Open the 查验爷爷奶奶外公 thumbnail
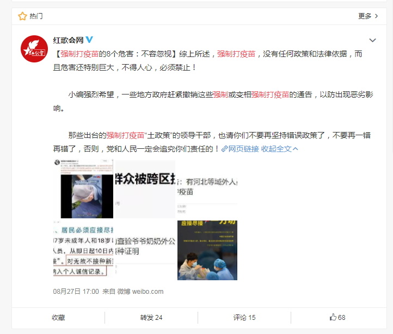 145,250
